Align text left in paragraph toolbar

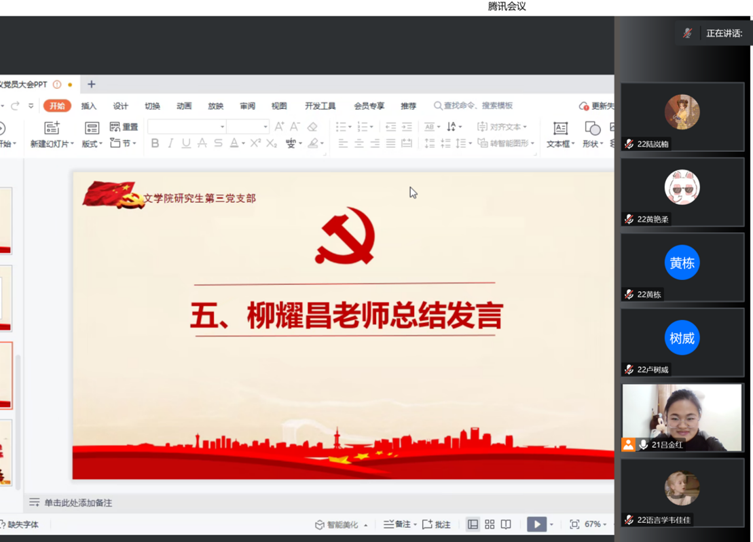pyautogui.click(x=343, y=143)
